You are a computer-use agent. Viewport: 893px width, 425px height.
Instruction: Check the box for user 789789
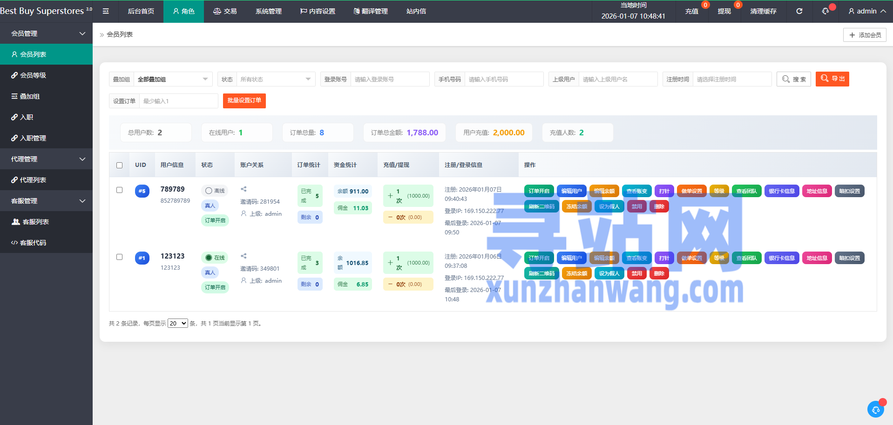(x=120, y=190)
